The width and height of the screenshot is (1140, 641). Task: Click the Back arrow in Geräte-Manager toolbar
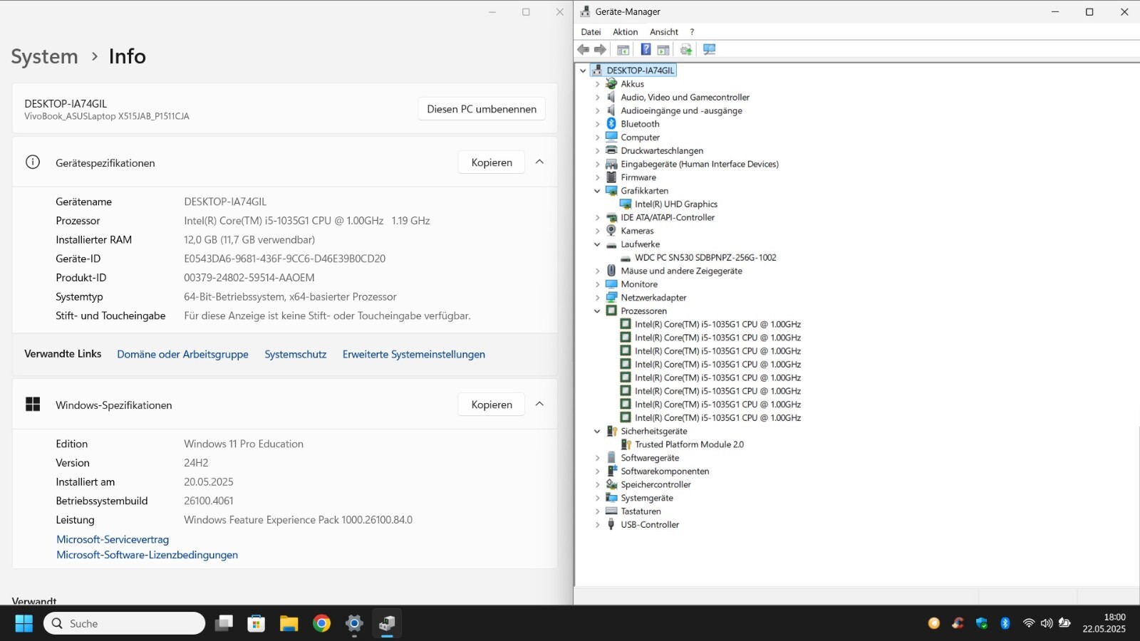[x=584, y=49]
